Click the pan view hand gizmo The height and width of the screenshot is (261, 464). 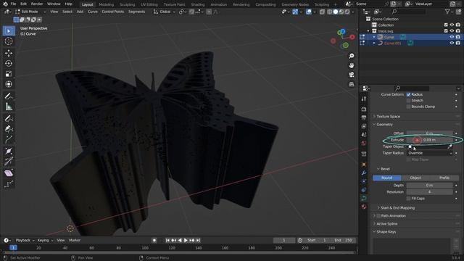point(351,65)
